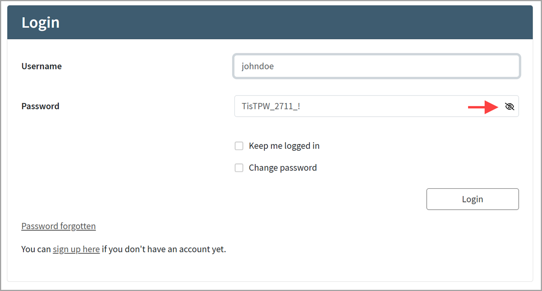Click the Login heading in the header

[41, 22]
